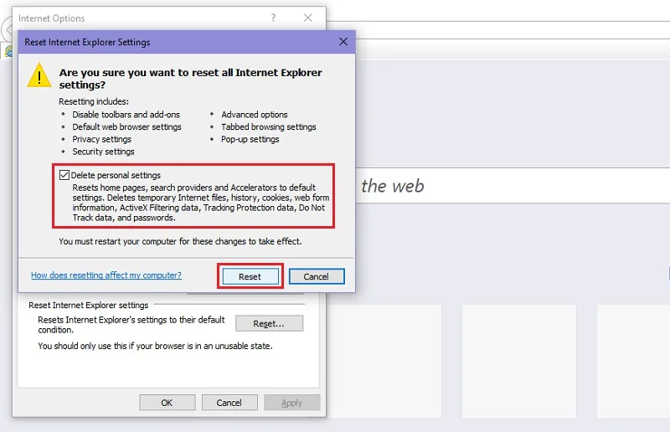Viewport: 670px width, 432px height.
Task: Click the yellow warning triangle icon
Action: pyautogui.click(x=39, y=75)
